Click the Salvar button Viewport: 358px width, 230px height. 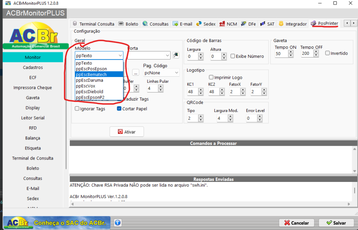336,223
